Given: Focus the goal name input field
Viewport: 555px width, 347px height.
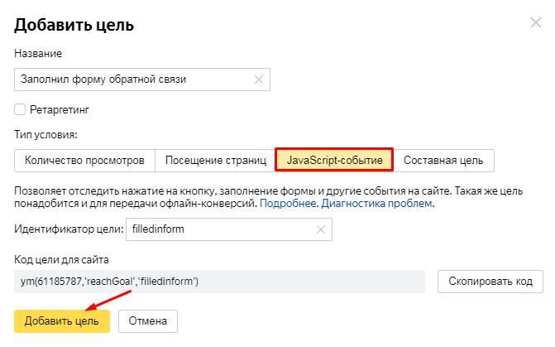Looking at the screenshot, I should (132, 80).
